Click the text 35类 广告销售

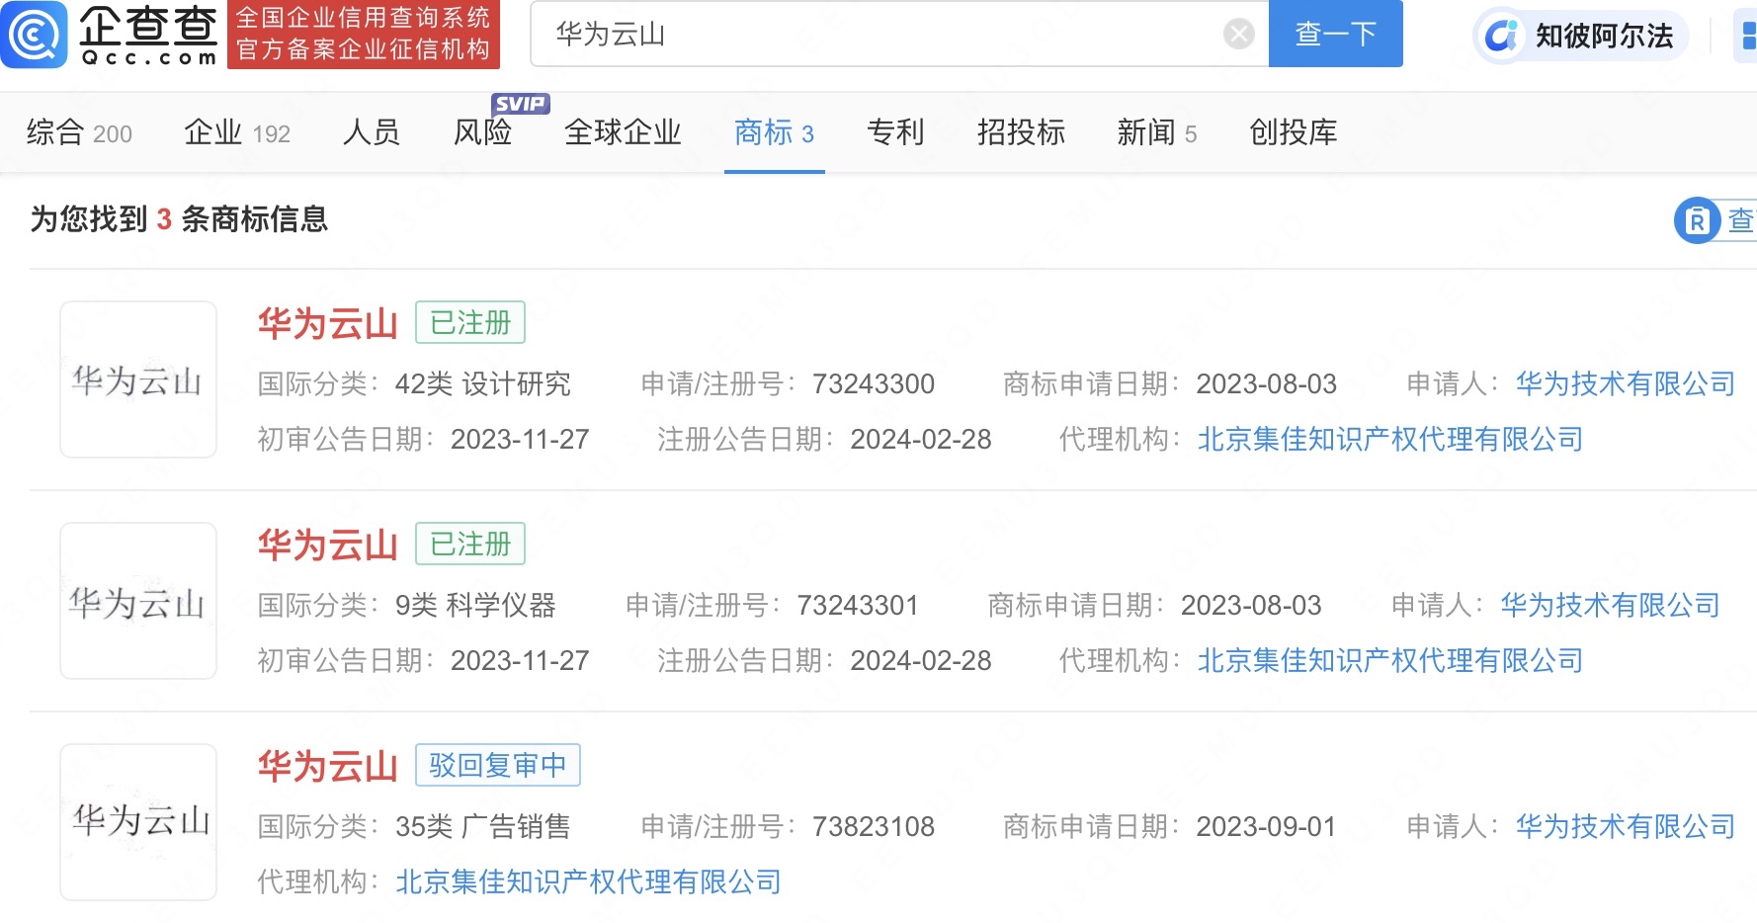click(x=483, y=826)
